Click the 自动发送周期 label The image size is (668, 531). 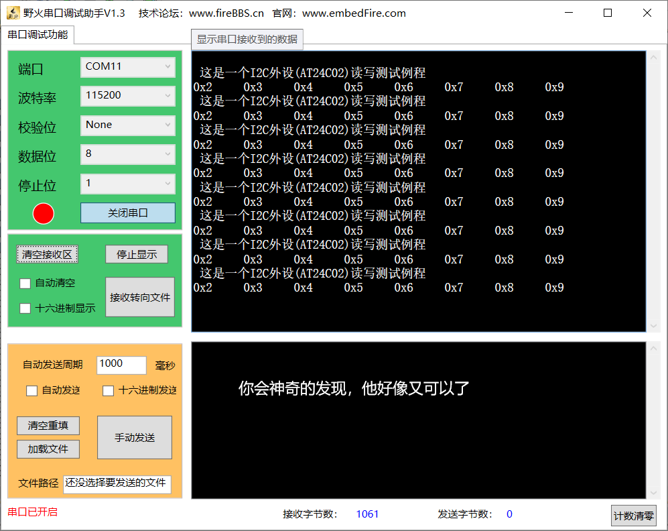pos(53,365)
